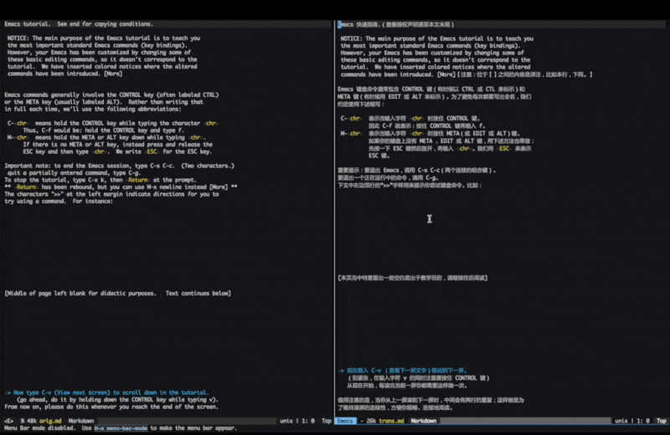Image resolution: width=670 pixels, height=435 pixels.
Task: Click the 'Emacs tutorial.' heading line in left pane
Action: pos(79,24)
